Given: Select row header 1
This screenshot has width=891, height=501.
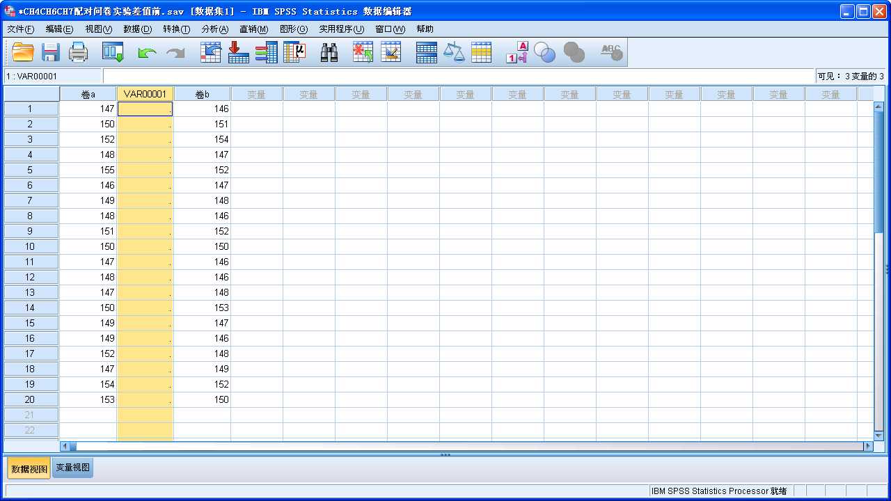Looking at the screenshot, I should [x=31, y=109].
